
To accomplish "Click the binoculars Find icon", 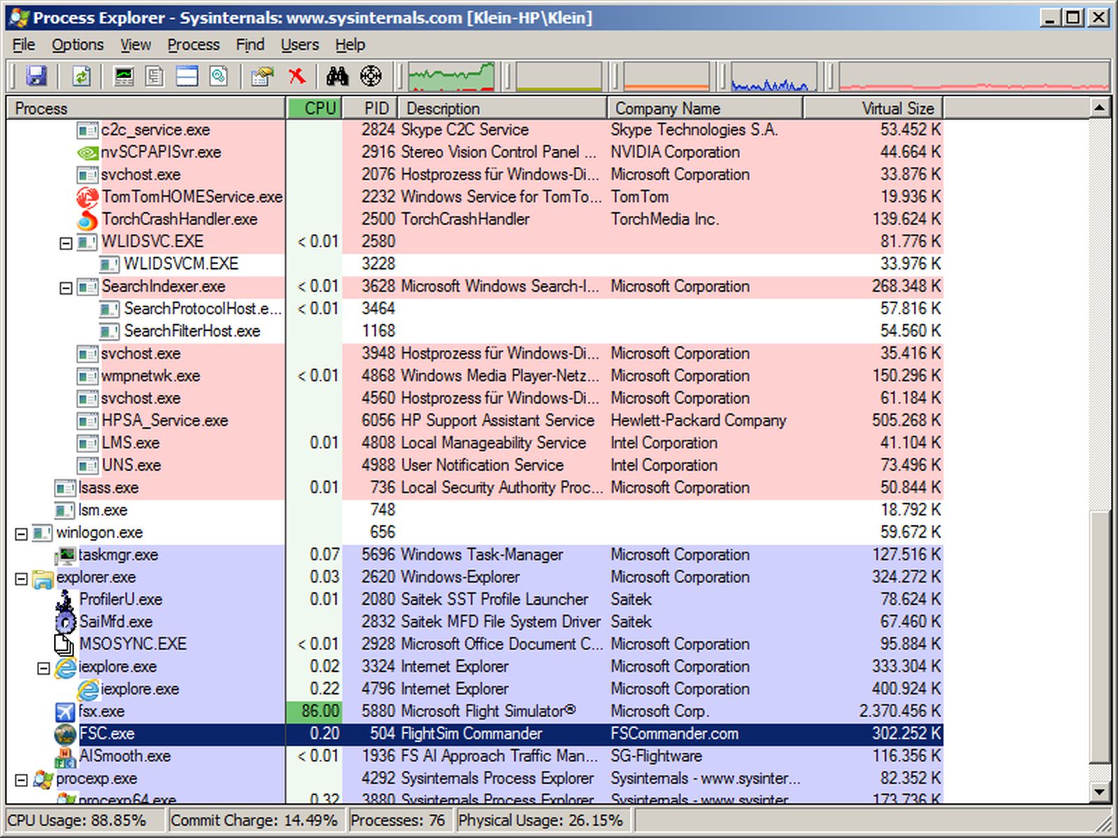I will [x=337, y=76].
